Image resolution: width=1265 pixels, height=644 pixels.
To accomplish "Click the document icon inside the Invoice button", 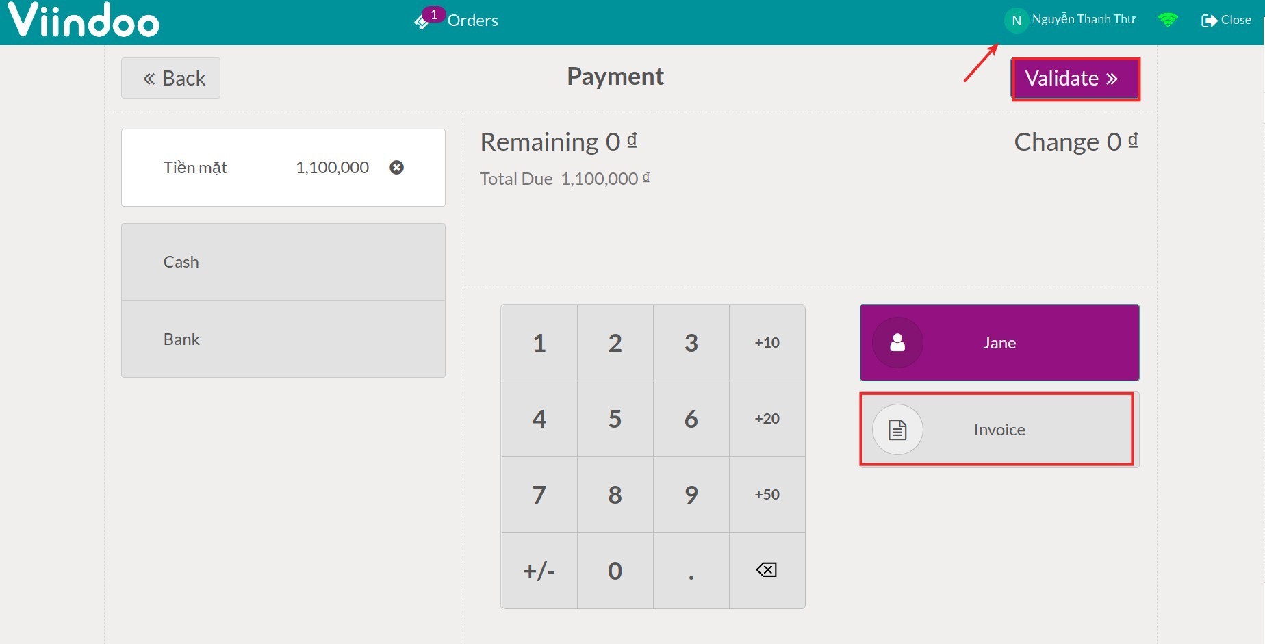I will pos(897,429).
